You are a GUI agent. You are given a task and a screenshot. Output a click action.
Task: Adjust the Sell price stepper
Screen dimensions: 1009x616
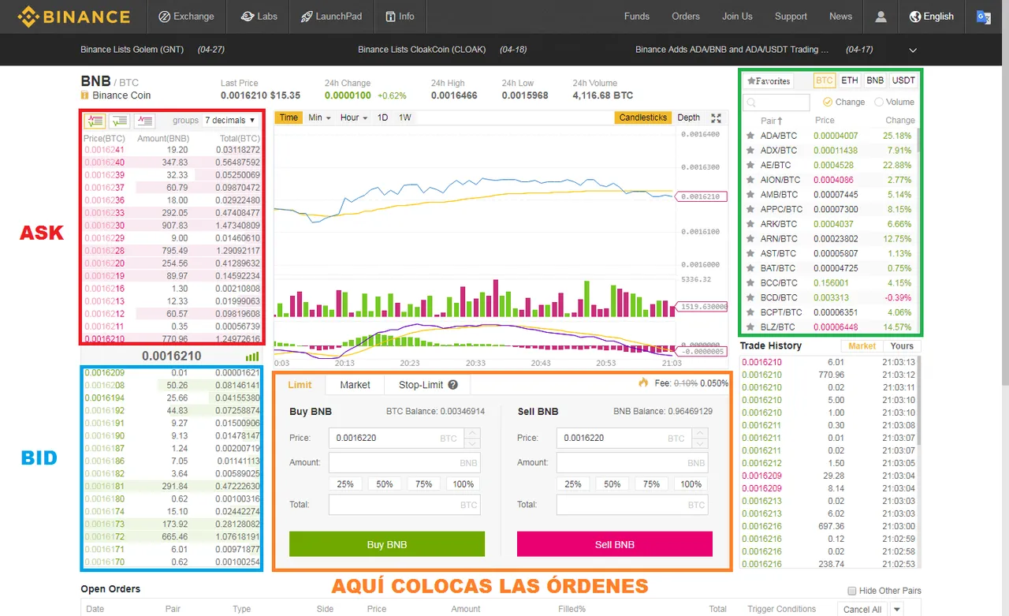pos(700,438)
